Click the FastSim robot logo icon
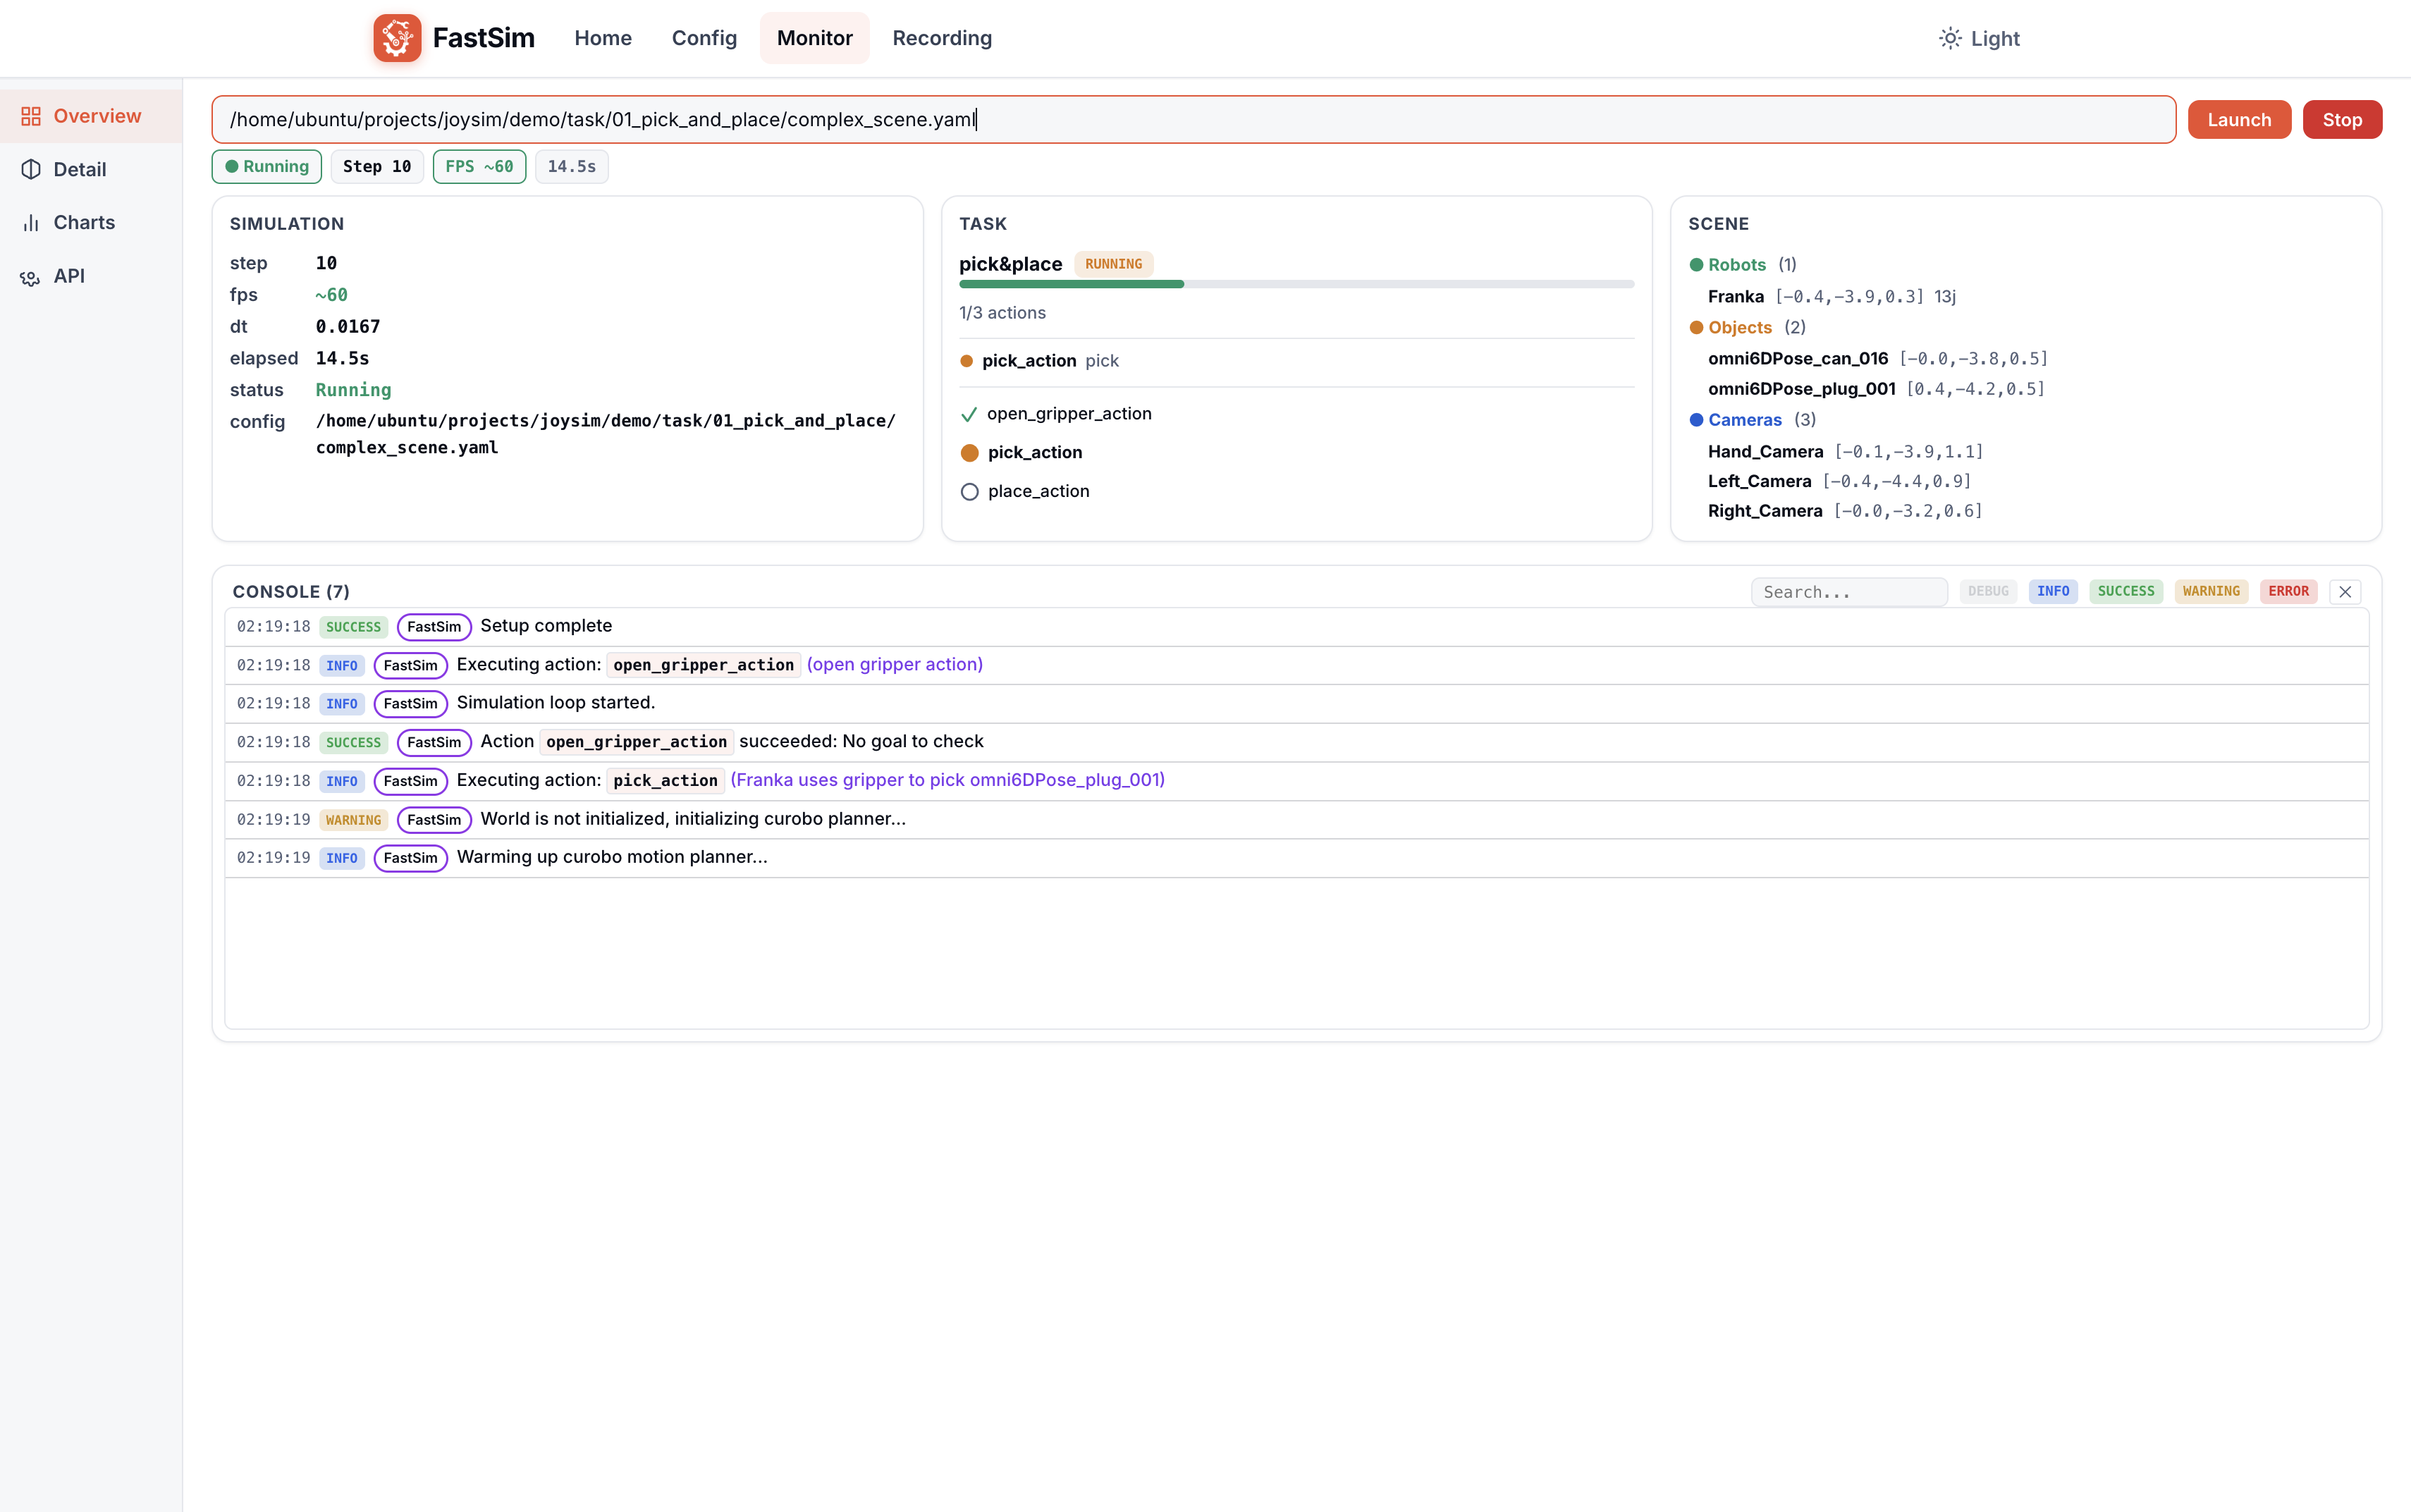 click(397, 38)
